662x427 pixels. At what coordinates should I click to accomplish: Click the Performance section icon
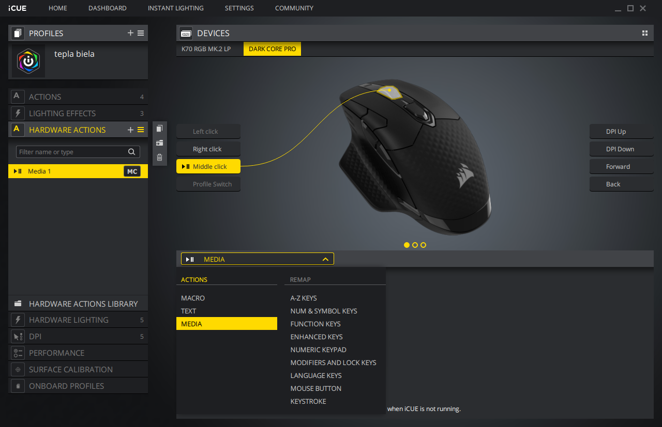18,353
